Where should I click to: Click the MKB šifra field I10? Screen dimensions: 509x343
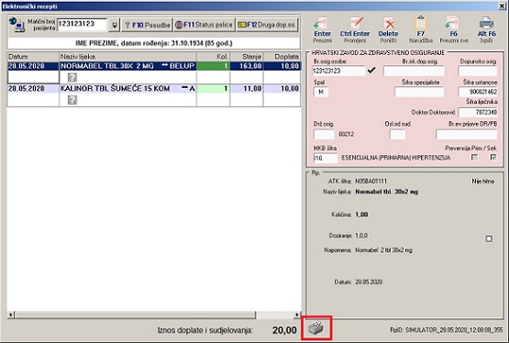[x=326, y=158]
